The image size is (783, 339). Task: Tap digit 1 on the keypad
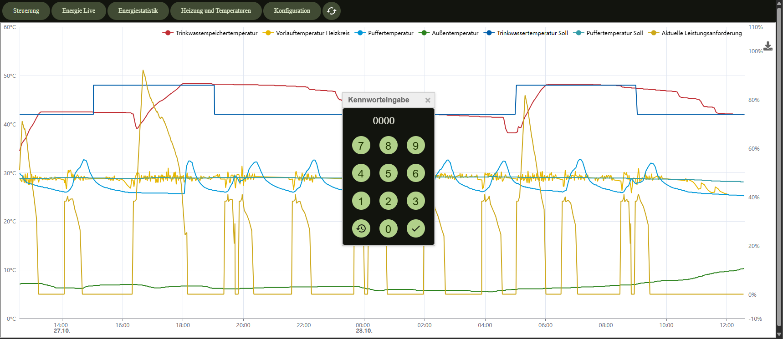click(x=361, y=201)
